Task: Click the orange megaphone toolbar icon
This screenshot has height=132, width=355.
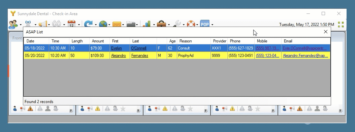Action: [x=42, y=24]
